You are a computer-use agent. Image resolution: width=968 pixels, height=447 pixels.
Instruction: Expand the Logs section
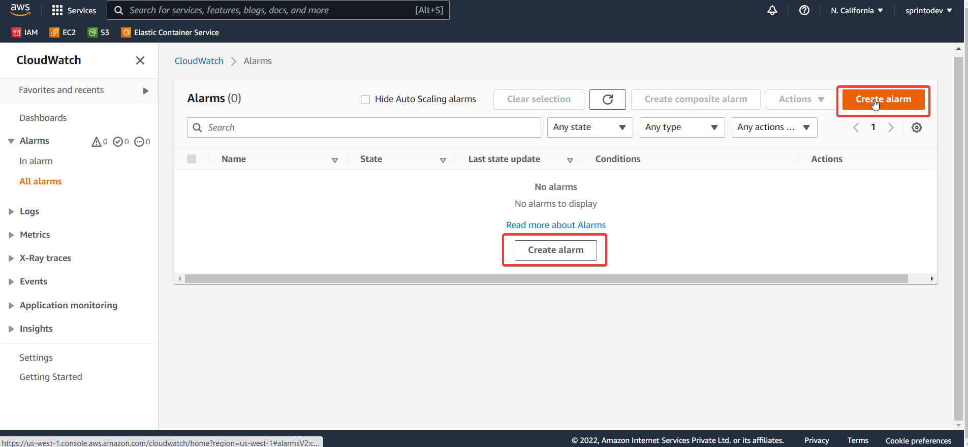(11, 211)
